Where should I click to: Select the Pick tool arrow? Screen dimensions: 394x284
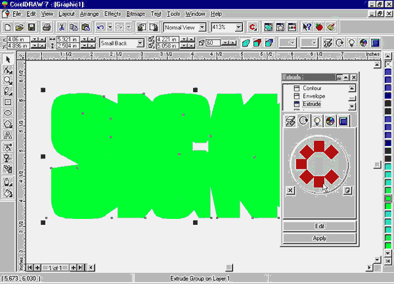tap(8, 60)
